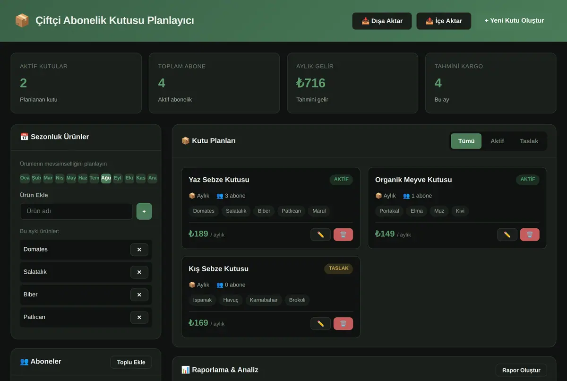Click the Karnabahar product tag
The image size is (567, 381).
coord(264,300)
